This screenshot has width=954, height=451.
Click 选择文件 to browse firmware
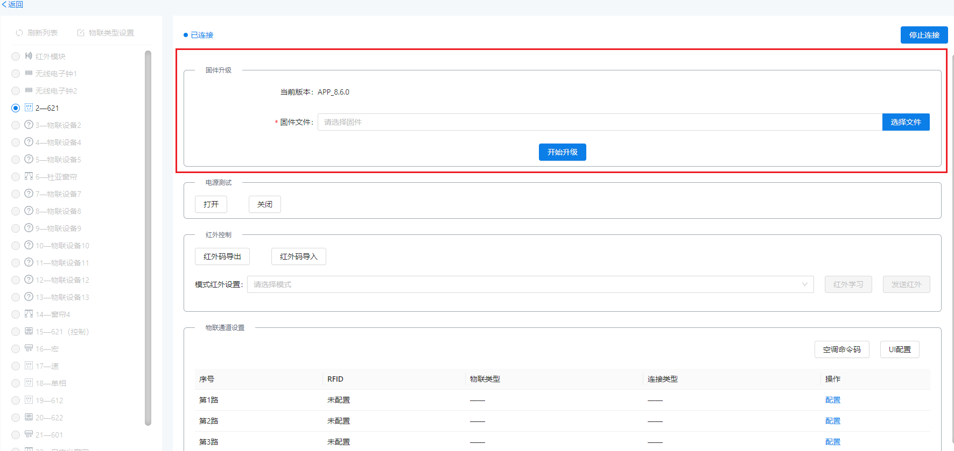pyautogui.click(x=906, y=122)
